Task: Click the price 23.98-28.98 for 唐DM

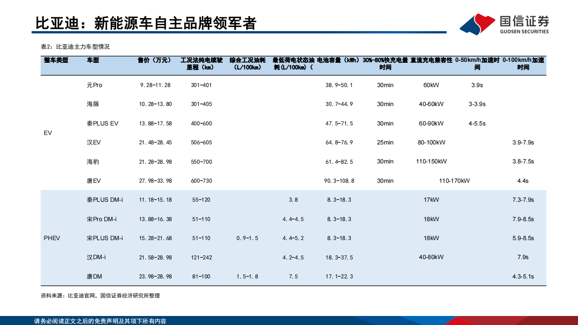Action: 155,277
